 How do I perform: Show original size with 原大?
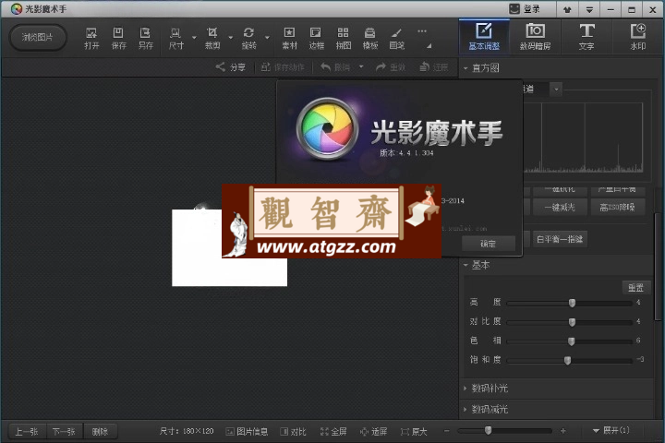point(414,432)
